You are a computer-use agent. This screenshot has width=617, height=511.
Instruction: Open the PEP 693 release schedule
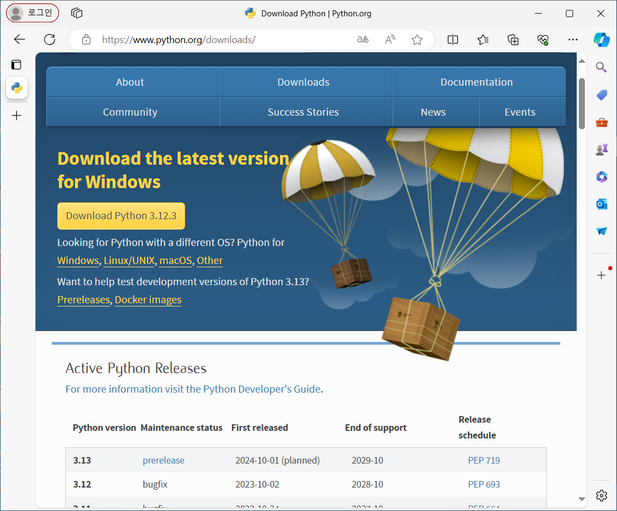click(484, 484)
